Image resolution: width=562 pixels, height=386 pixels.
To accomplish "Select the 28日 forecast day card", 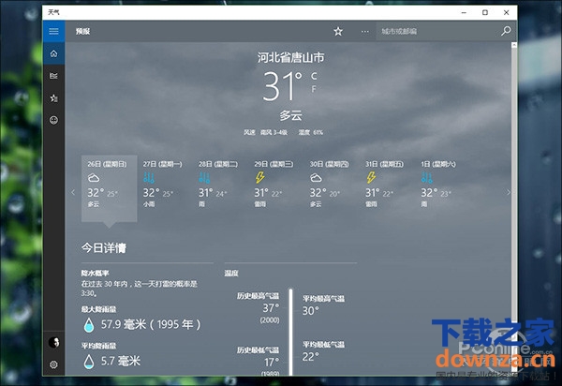I will (220, 188).
